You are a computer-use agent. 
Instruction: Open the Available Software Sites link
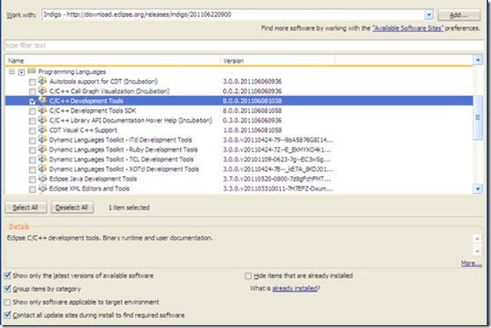pyautogui.click(x=408, y=28)
